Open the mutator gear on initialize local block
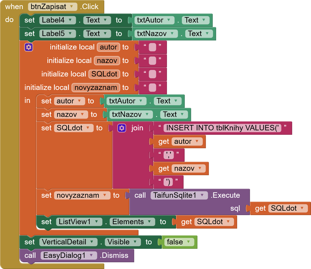Screen dimensions: 311x269 point(29,47)
